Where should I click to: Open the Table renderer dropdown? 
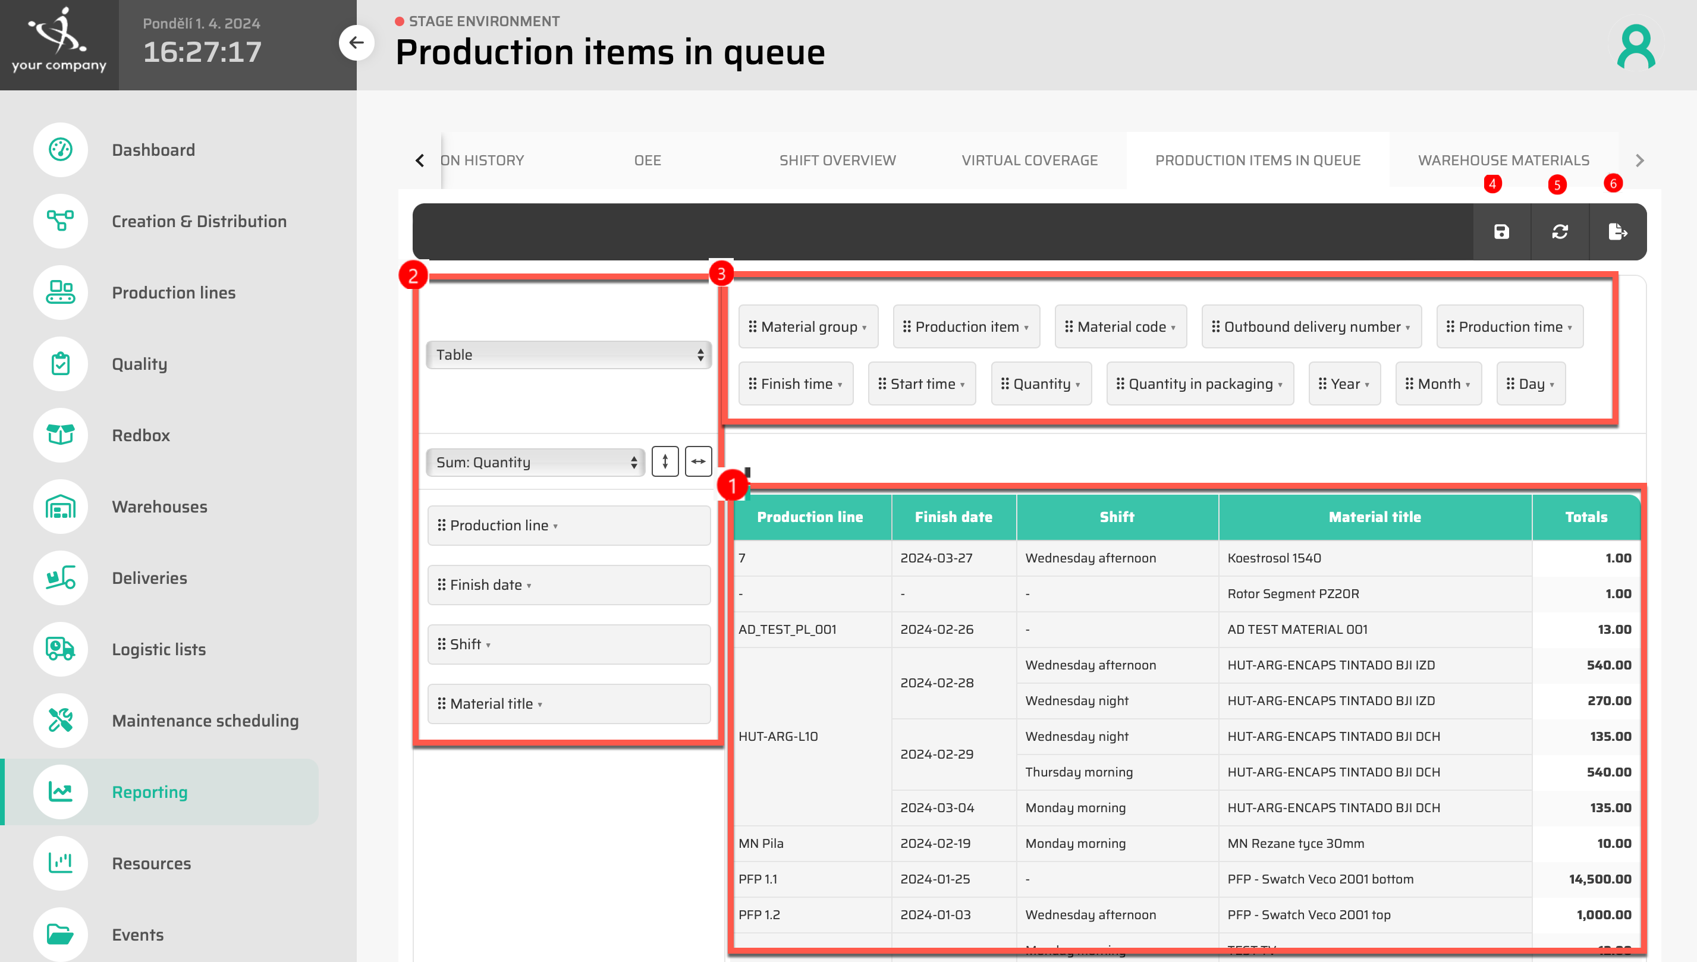tap(568, 355)
